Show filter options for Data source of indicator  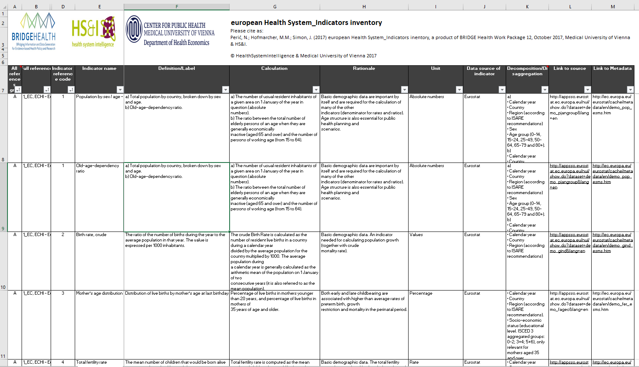tap(502, 90)
